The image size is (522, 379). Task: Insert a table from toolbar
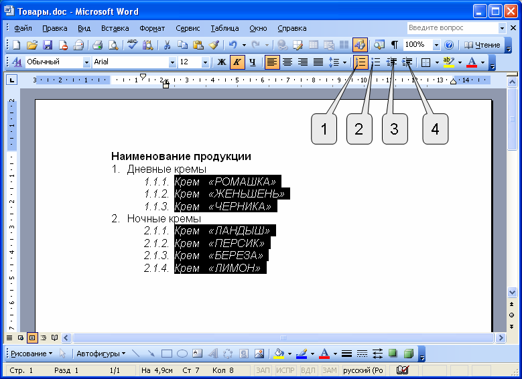click(313, 45)
